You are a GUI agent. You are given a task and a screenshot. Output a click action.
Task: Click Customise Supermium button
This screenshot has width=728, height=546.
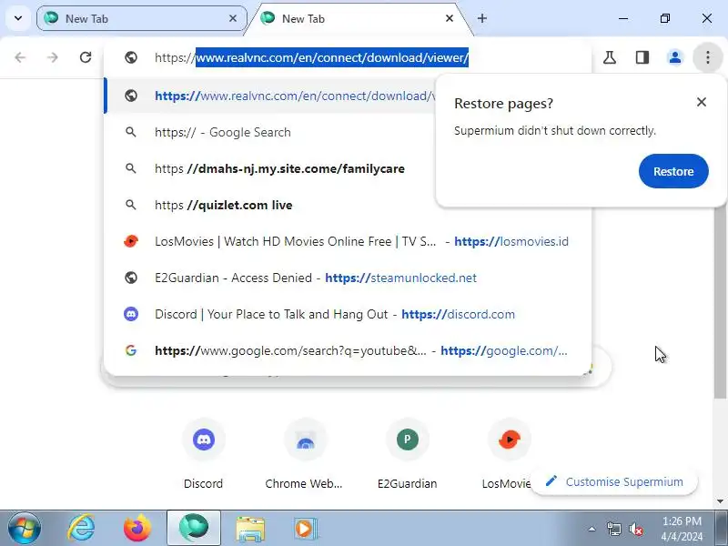click(x=615, y=482)
